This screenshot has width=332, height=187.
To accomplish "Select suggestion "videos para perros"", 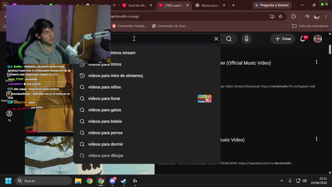I will 147,133.
